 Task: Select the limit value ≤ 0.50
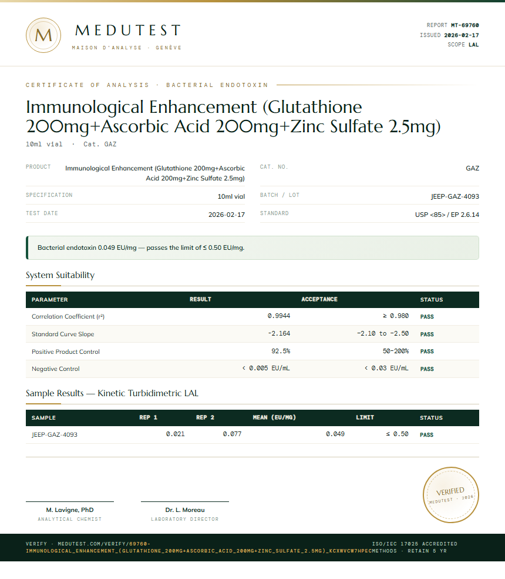[398, 434]
